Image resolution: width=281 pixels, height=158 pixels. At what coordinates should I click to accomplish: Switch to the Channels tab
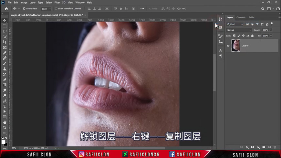coord(241,17)
